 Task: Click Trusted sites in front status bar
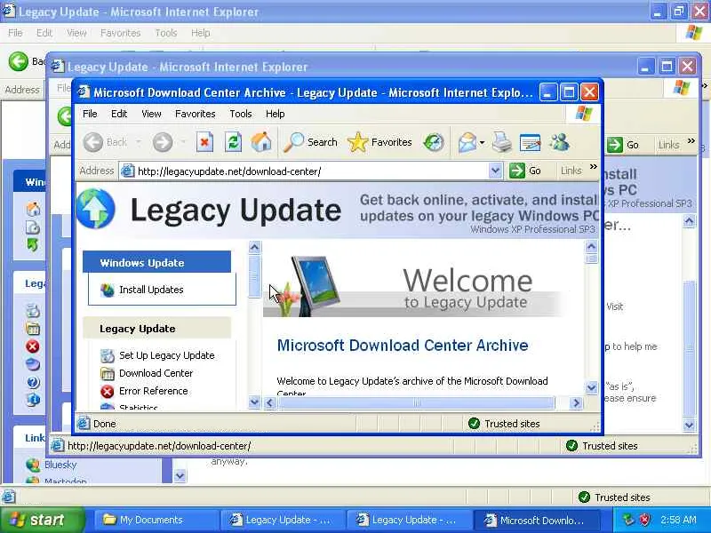coord(504,424)
